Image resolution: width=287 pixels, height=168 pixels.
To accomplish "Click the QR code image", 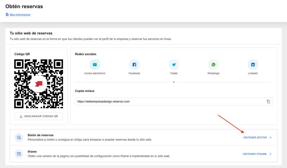I will pyautogui.click(x=39, y=84).
